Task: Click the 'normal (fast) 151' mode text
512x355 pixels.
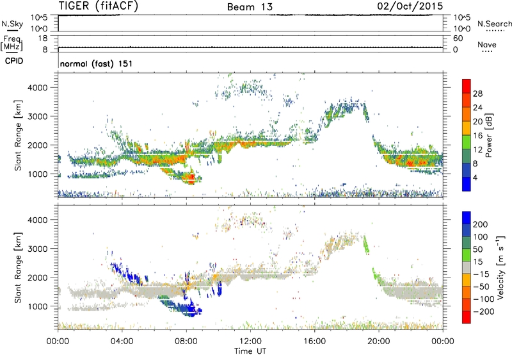Action: (x=97, y=63)
